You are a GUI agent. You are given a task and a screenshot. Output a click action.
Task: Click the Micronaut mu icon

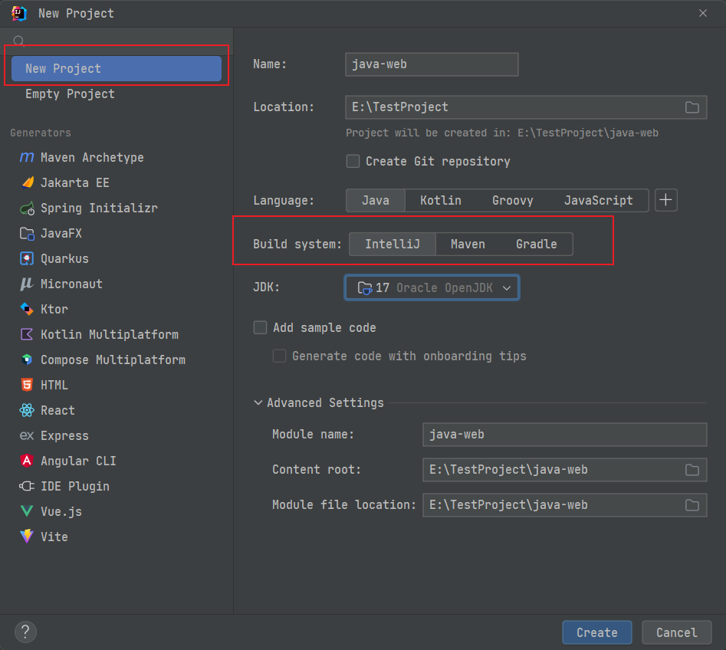click(26, 284)
